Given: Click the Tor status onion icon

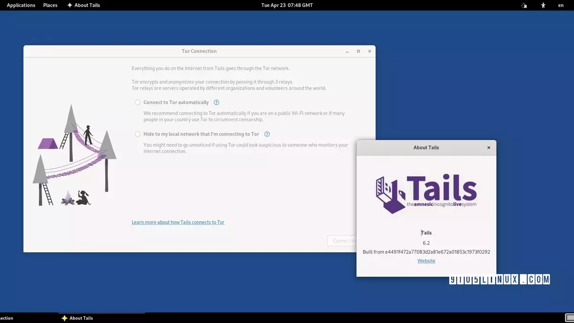Looking at the screenshot, I should point(524,5).
